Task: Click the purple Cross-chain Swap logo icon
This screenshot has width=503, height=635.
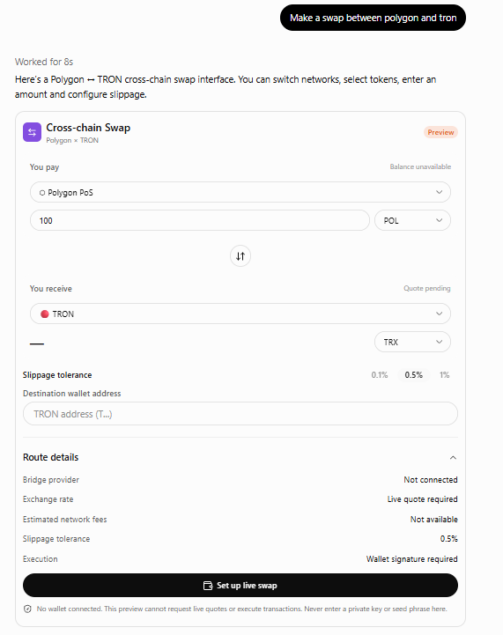Action: click(32, 132)
